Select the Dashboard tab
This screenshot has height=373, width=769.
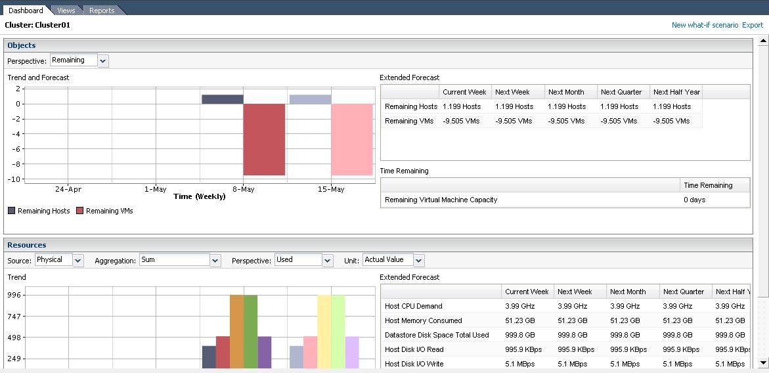(x=26, y=11)
